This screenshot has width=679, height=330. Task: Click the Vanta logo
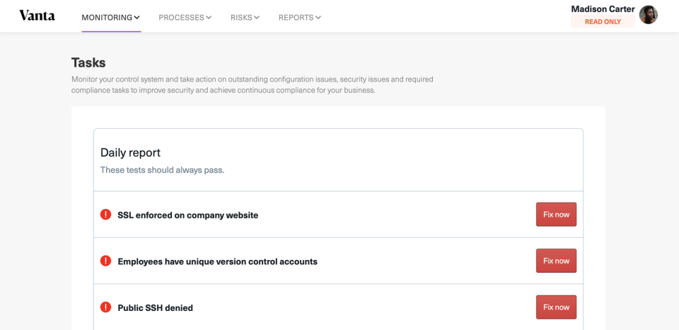tap(37, 16)
